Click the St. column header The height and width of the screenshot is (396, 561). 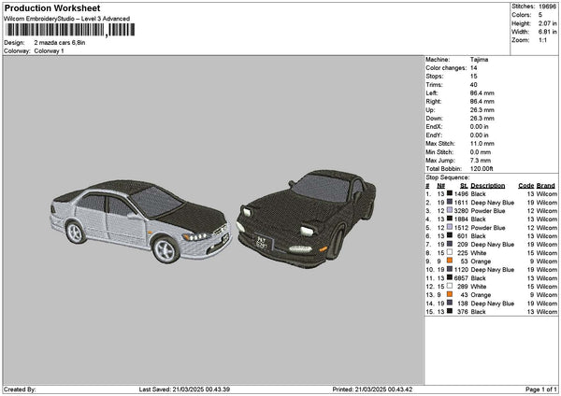[x=463, y=185]
